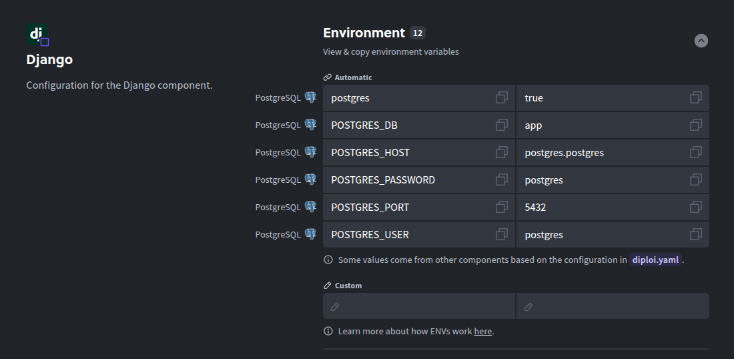734x359 pixels.
Task: Click PostgreSQL elephant icon beside POSTGRES_PASSWORD
Action: coord(310,179)
